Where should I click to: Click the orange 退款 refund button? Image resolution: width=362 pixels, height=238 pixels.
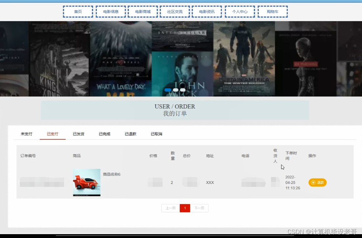tap(317, 183)
